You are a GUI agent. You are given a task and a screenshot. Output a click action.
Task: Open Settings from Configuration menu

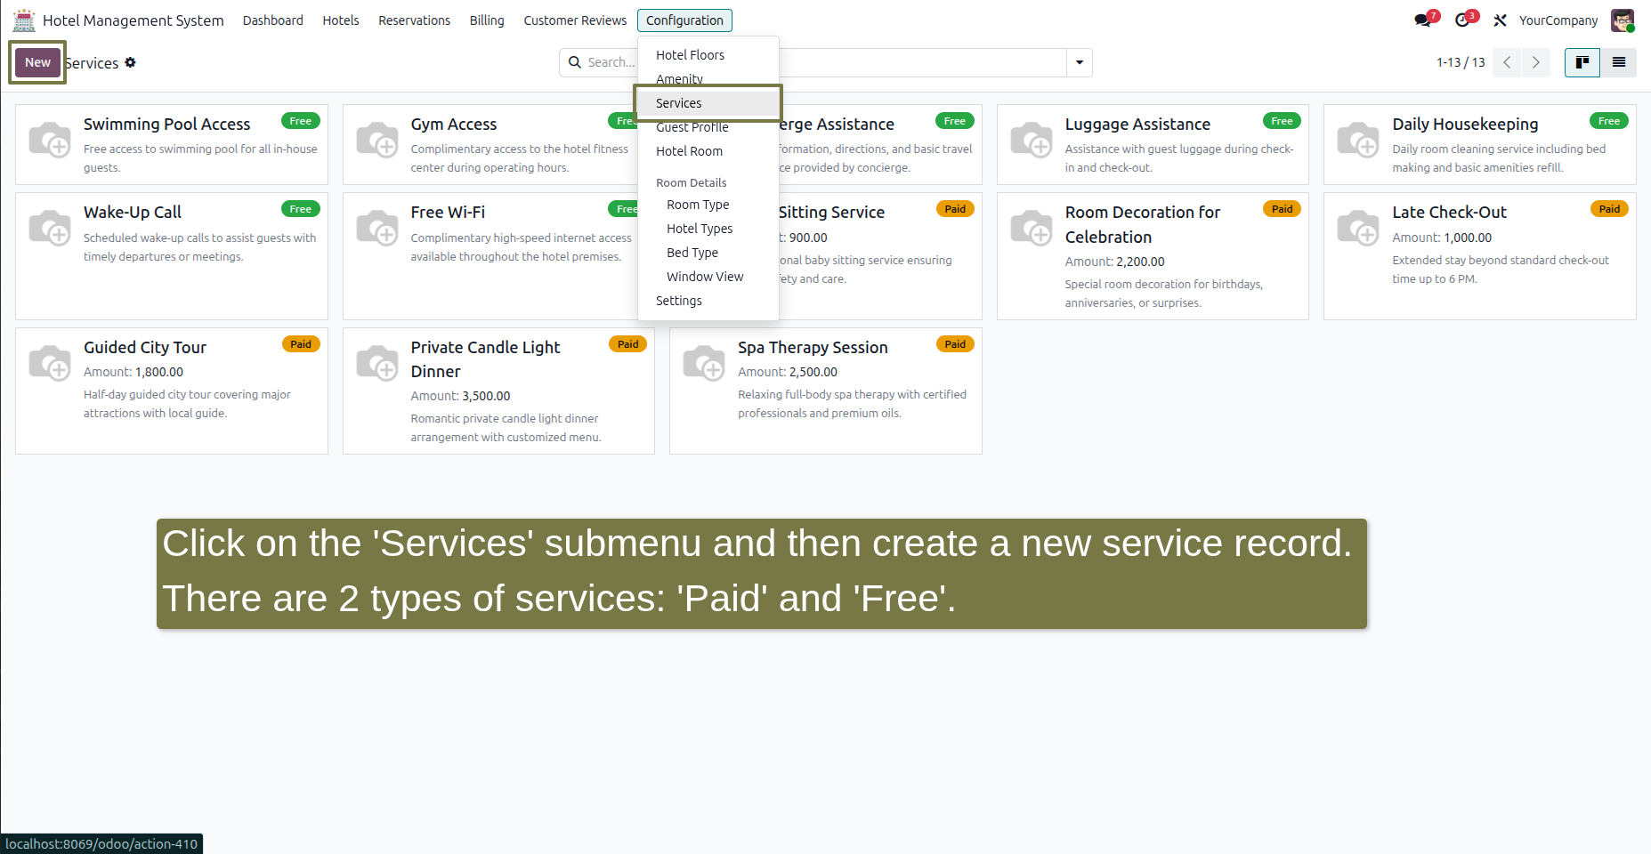tap(708, 301)
